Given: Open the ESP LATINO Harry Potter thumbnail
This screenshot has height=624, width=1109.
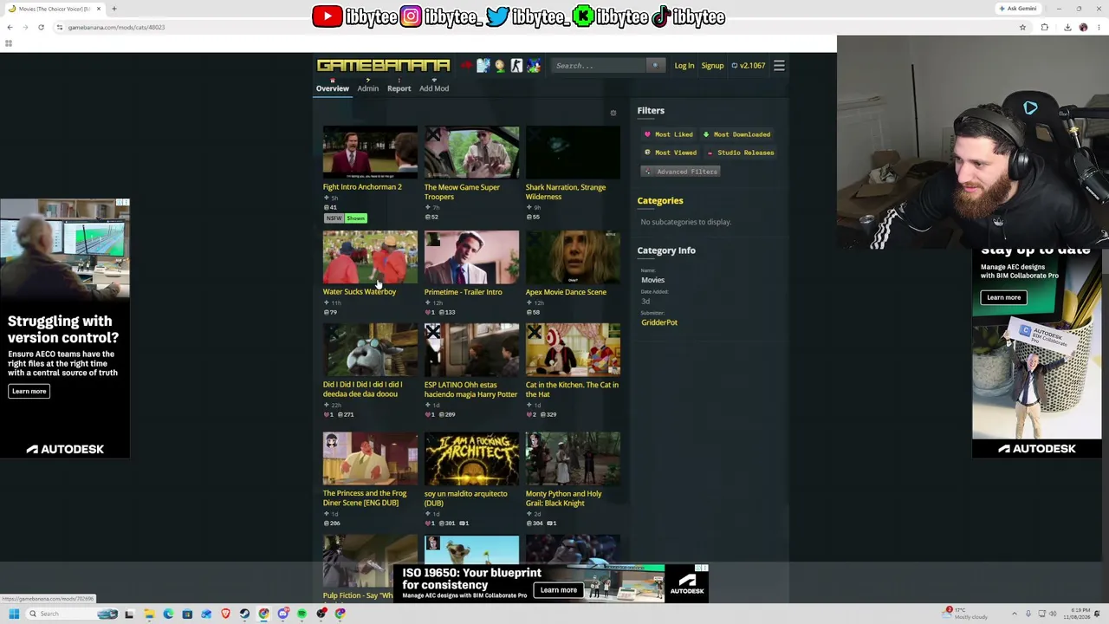Looking at the screenshot, I should click(x=471, y=350).
